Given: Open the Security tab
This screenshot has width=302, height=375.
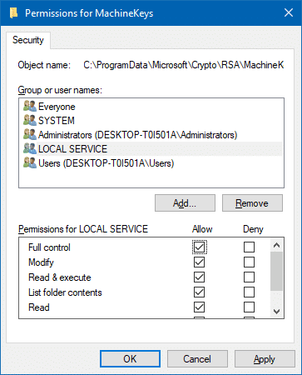Looking at the screenshot, I should 28,40.
